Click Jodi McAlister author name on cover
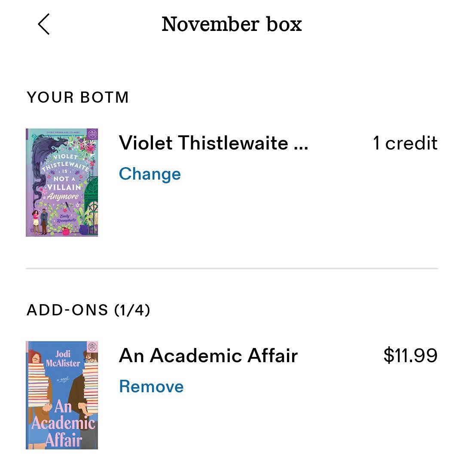This screenshot has height=464, width=464. point(63,359)
